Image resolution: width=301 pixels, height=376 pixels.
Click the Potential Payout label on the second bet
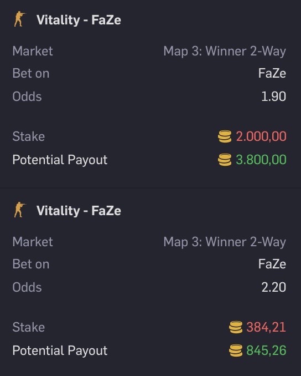tap(60, 351)
